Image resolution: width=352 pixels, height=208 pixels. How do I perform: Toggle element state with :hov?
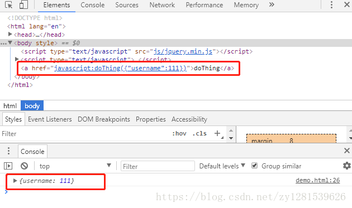[x=179, y=134]
